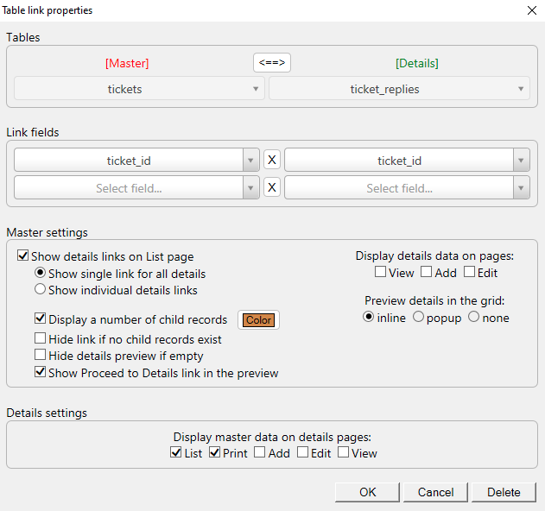The image size is (545, 511).
Task: Open the orange Color picker button
Action: click(258, 320)
